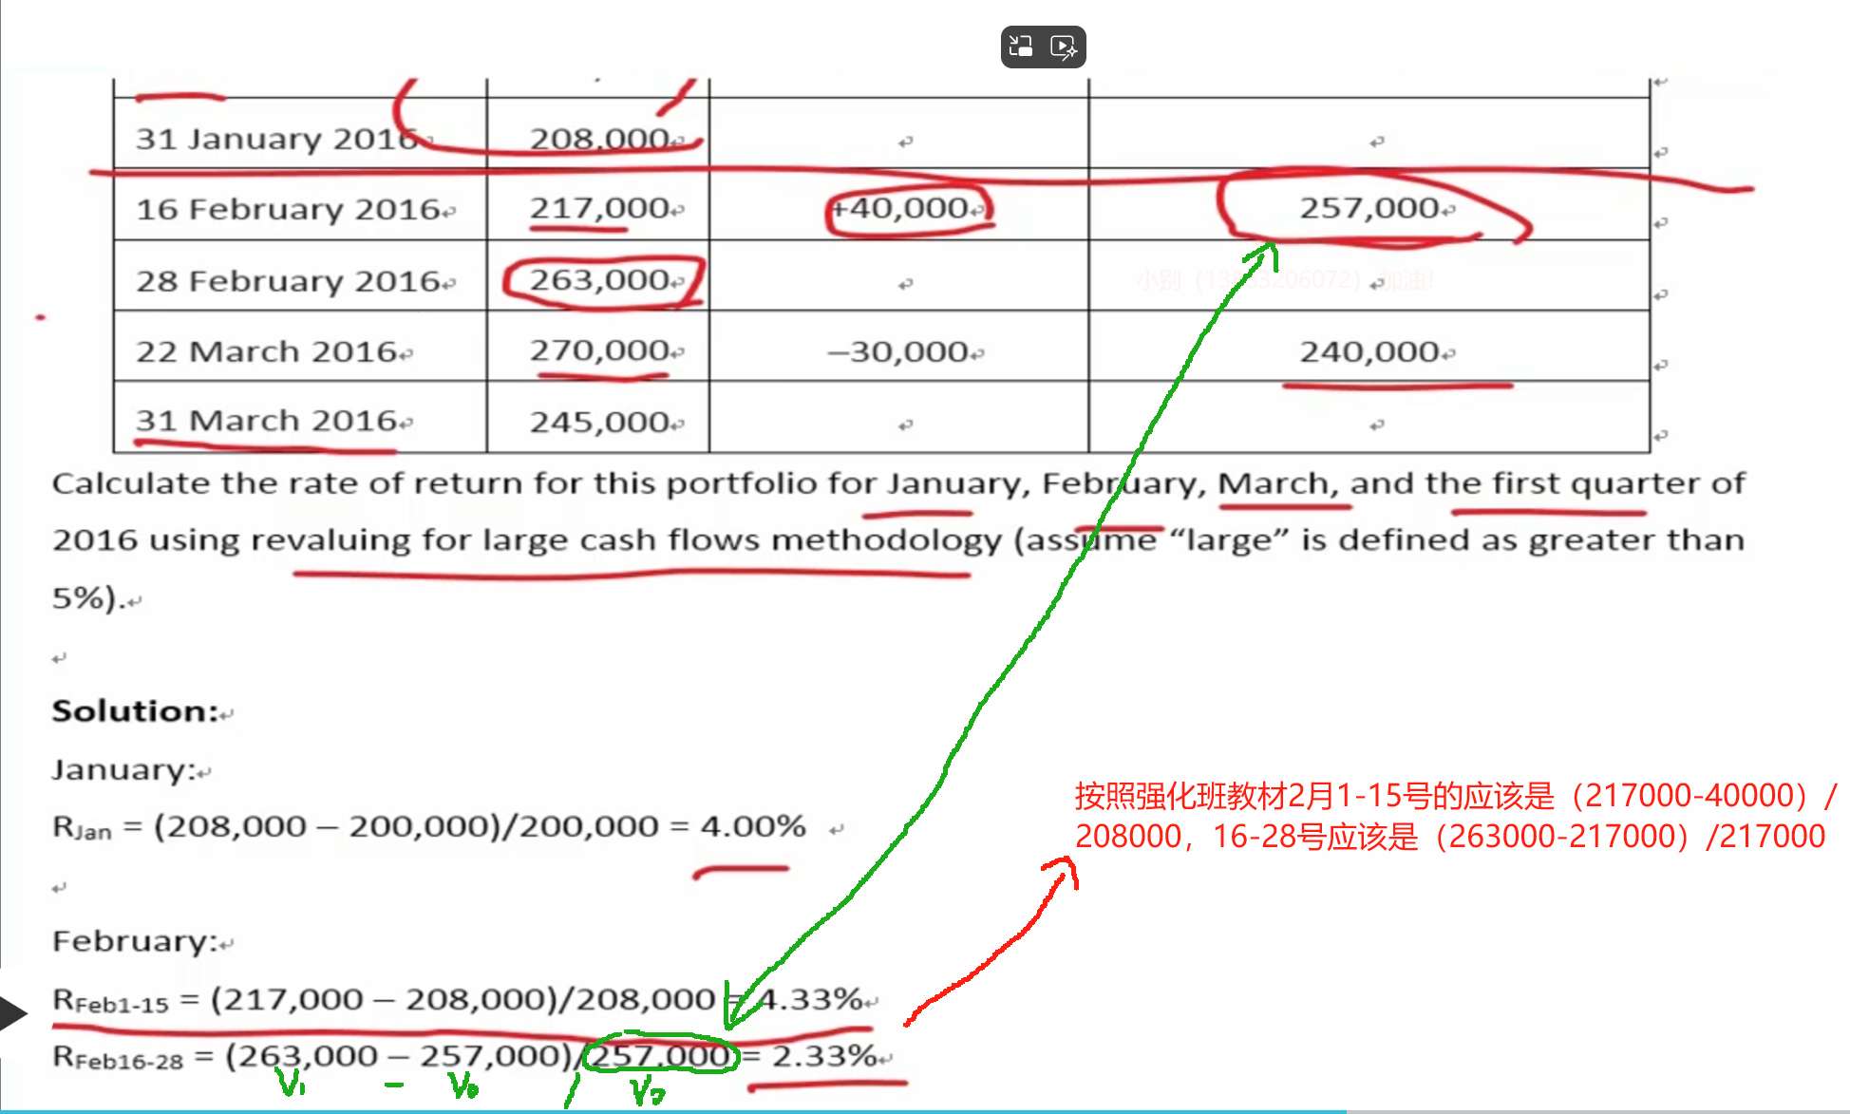Viewport: 1850px width, 1114px height.
Task: Click the circled 257,000 table cell
Action: tap(1369, 208)
